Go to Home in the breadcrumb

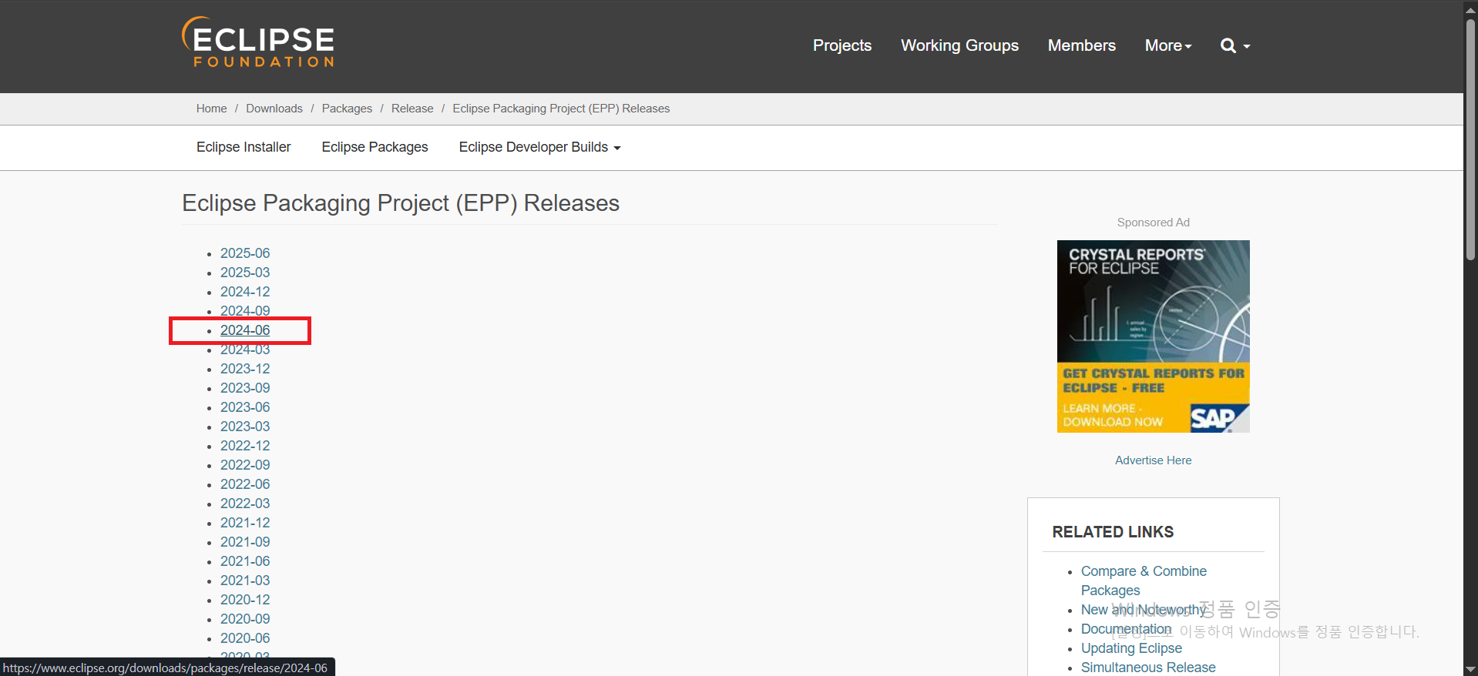(x=211, y=109)
